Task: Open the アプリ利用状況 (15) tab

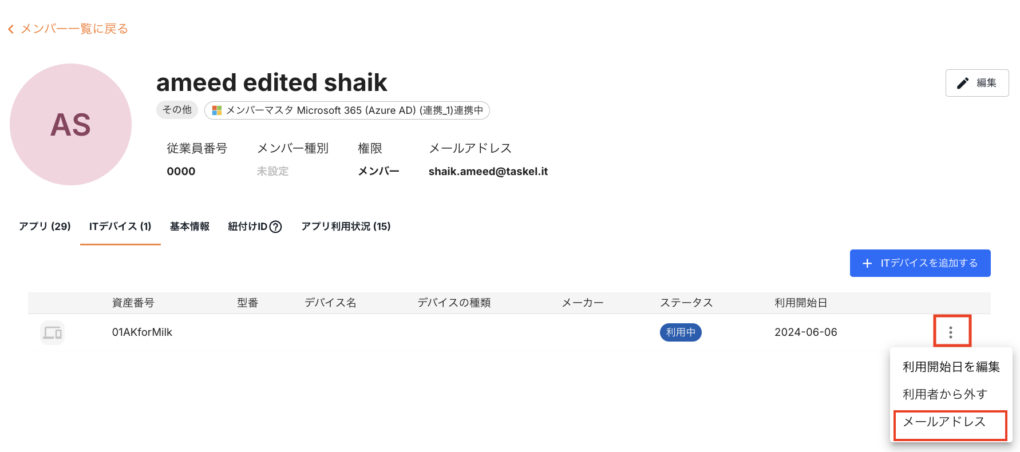Action: coord(346,227)
